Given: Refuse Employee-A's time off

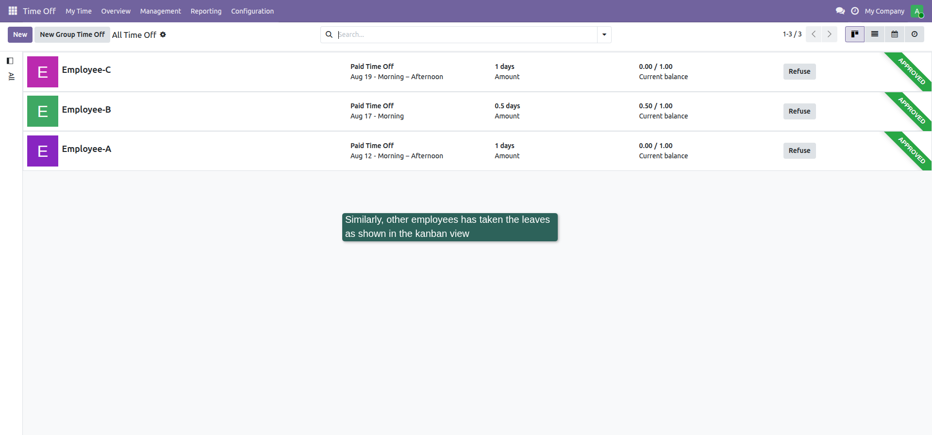Looking at the screenshot, I should click(x=799, y=151).
